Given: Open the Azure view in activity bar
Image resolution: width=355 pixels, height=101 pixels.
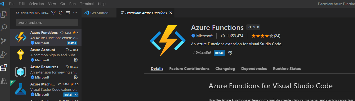Looking at the screenshot, I should click(4, 81).
